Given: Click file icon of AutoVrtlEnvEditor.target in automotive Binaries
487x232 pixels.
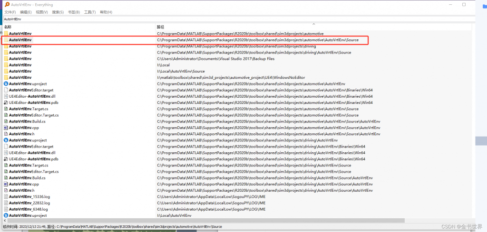Looking at the screenshot, I should tap(6, 90).
